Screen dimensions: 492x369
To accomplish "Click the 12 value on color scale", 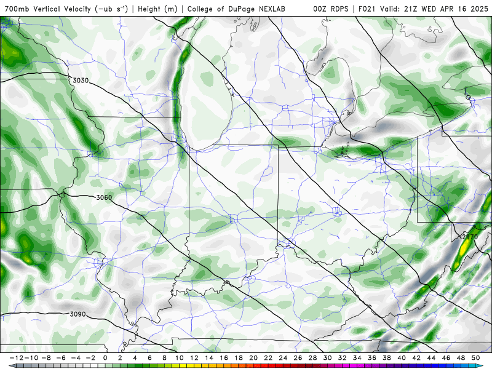I will tap(194, 358).
